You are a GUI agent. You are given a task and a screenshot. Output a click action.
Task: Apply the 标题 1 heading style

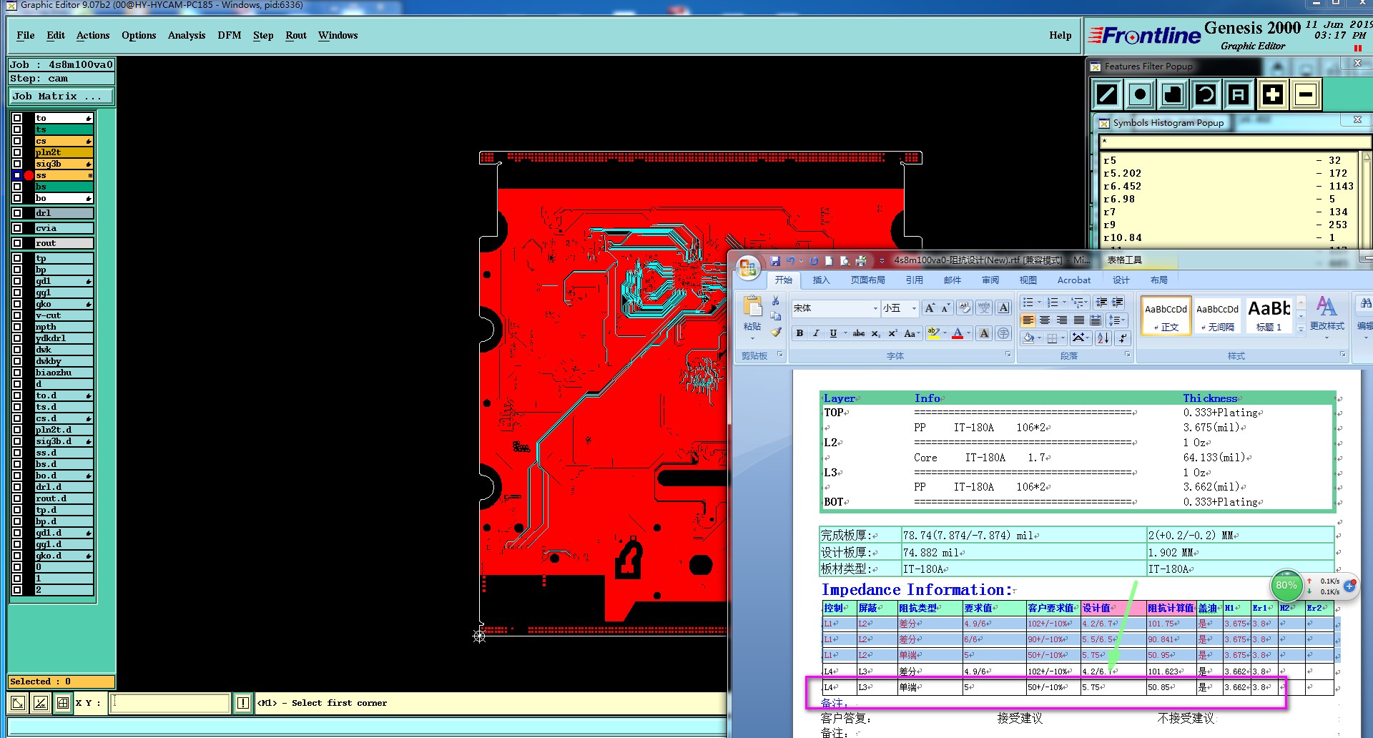pos(1269,315)
